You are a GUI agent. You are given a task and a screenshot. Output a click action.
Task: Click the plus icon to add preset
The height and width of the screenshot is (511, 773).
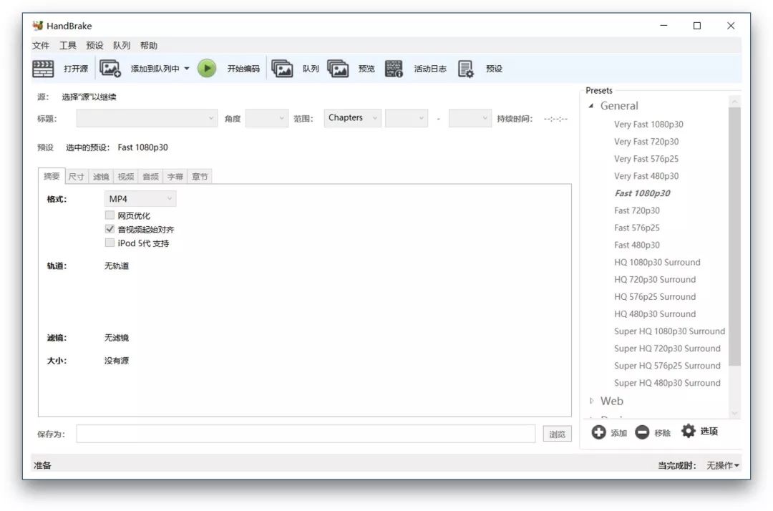point(598,432)
